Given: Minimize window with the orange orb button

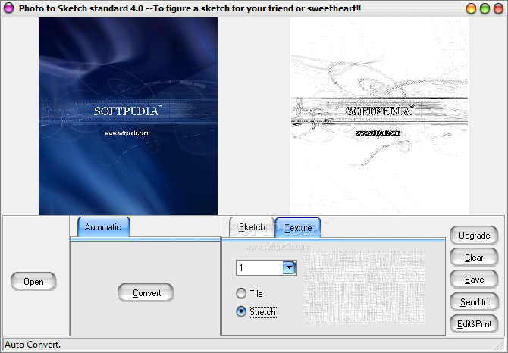Looking at the screenshot, I should tap(471, 8).
